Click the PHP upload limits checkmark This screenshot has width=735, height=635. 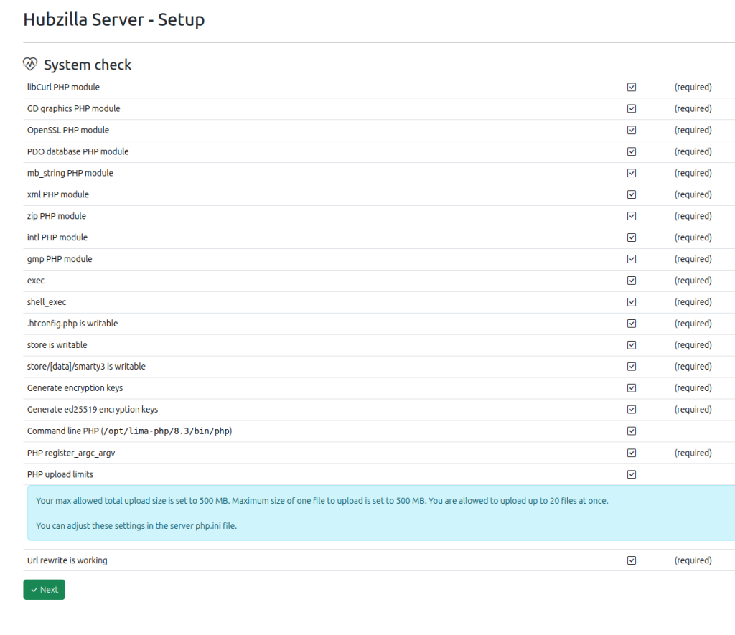click(x=632, y=474)
